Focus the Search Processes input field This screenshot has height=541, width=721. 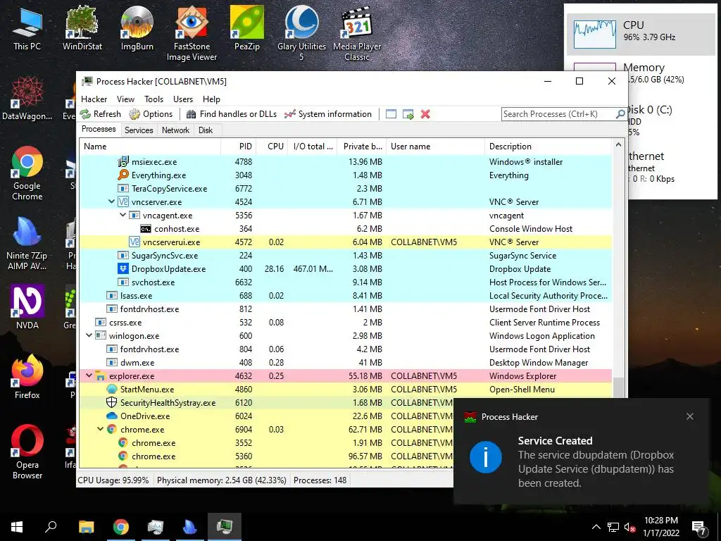point(558,113)
